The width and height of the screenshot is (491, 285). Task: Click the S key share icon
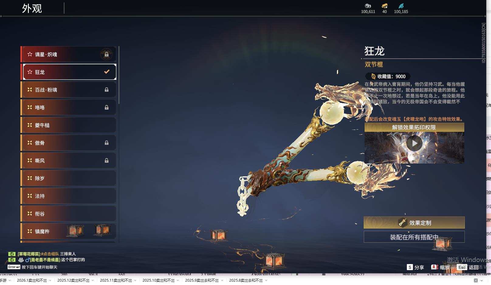pos(410,267)
